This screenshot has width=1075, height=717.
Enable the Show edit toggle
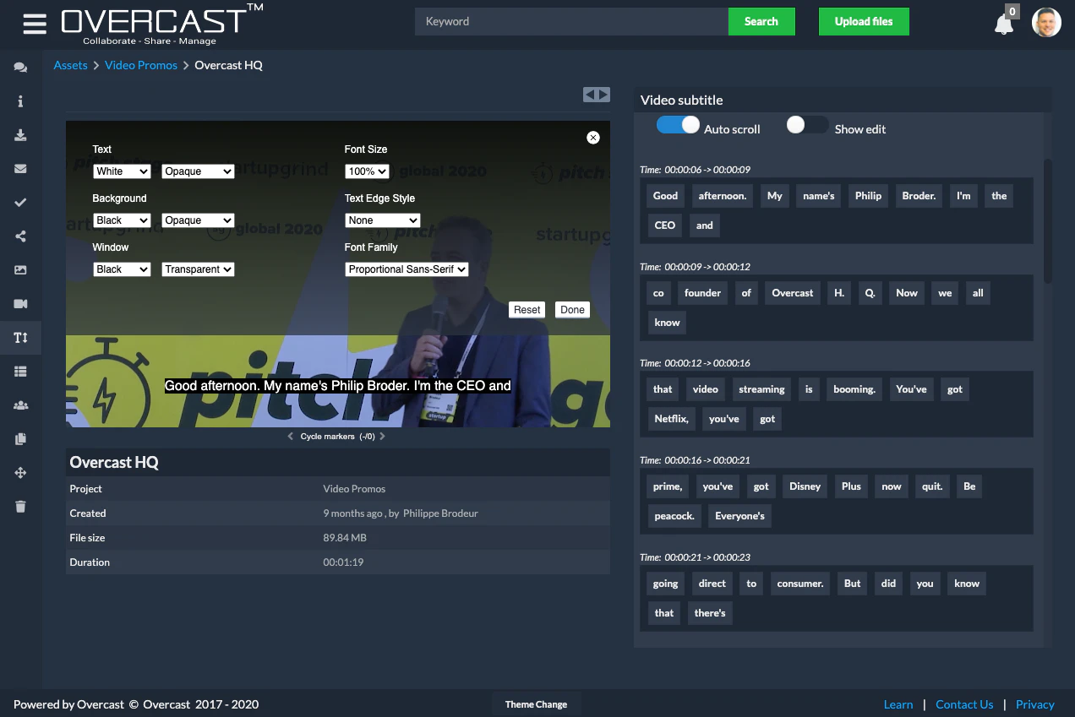pyautogui.click(x=807, y=125)
